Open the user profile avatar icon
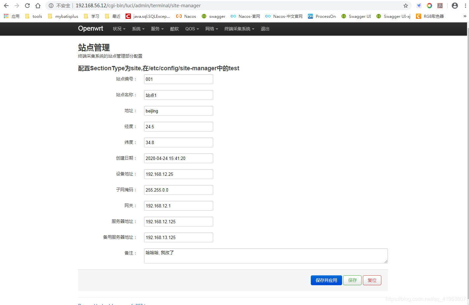Image resolution: width=469 pixels, height=305 pixels. (455, 6)
